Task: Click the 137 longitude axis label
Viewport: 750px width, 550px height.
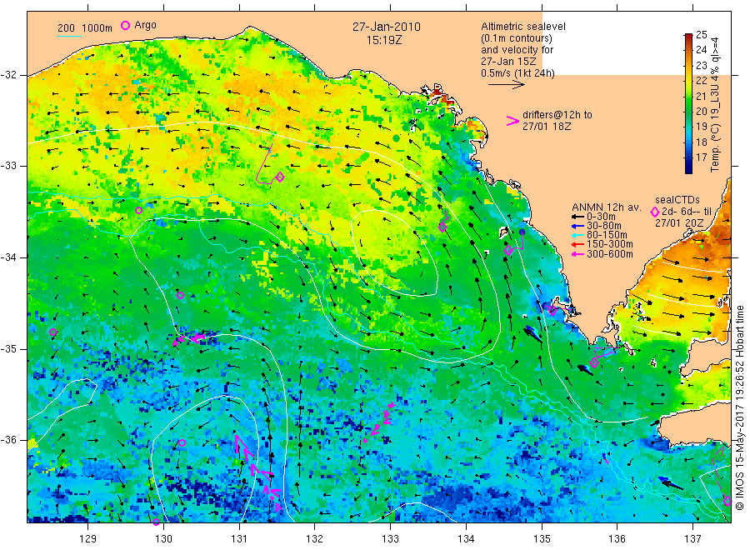Action: click(692, 539)
